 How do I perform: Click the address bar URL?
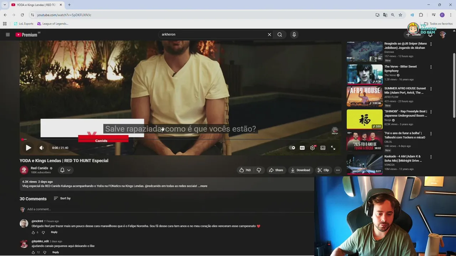pyautogui.click(x=64, y=15)
